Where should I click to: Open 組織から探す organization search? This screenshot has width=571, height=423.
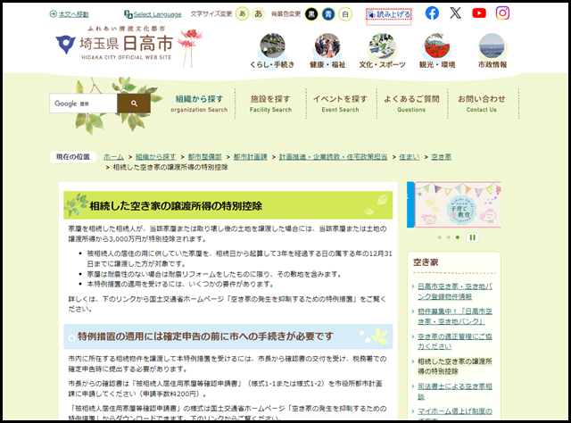(199, 104)
